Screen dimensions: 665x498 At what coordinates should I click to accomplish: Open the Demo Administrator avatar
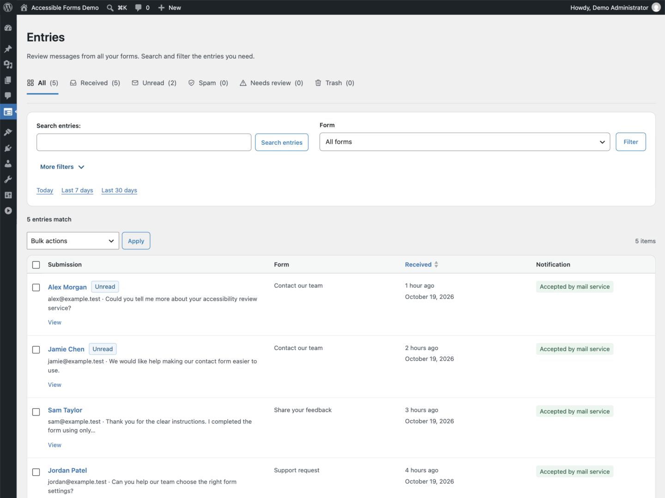(656, 7)
